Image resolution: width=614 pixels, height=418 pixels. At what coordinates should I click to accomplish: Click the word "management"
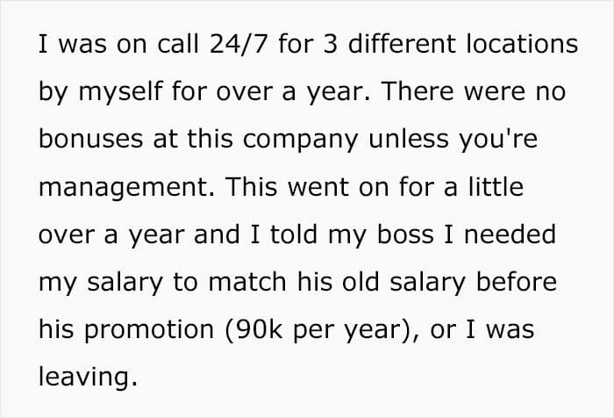click(x=125, y=188)
